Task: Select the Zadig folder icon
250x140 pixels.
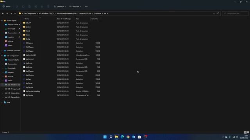Action: [x=24, y=39]
